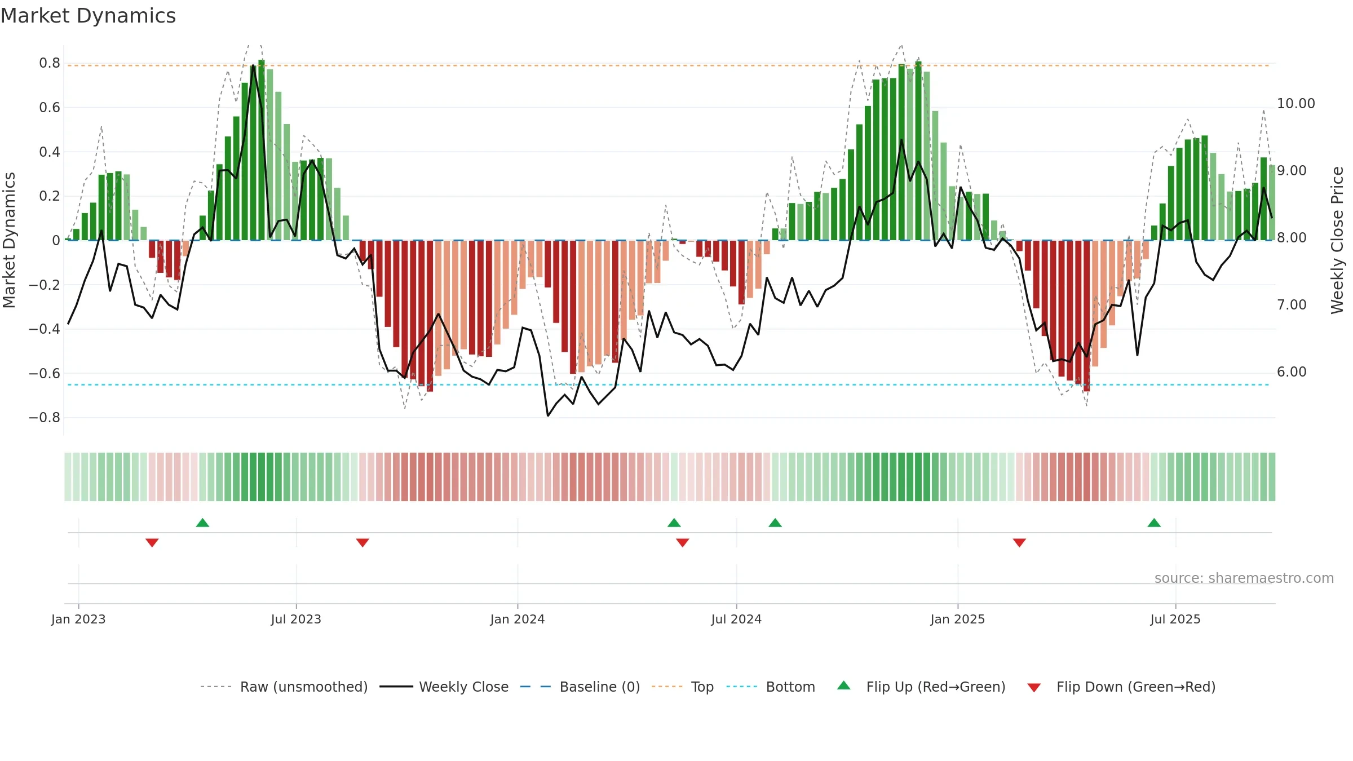The height and width of the screenshot is (761, 1353).
Task: Click the Weekly Close Price axis title
Action: pos(1337,240)
